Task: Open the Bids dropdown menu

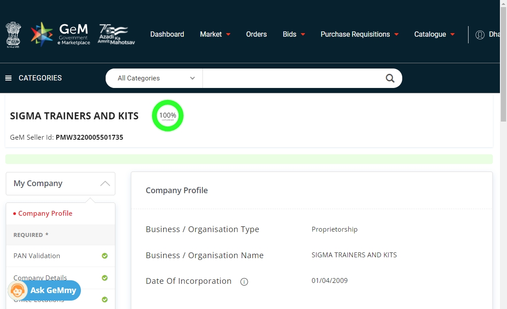Action: click(294, 34)
